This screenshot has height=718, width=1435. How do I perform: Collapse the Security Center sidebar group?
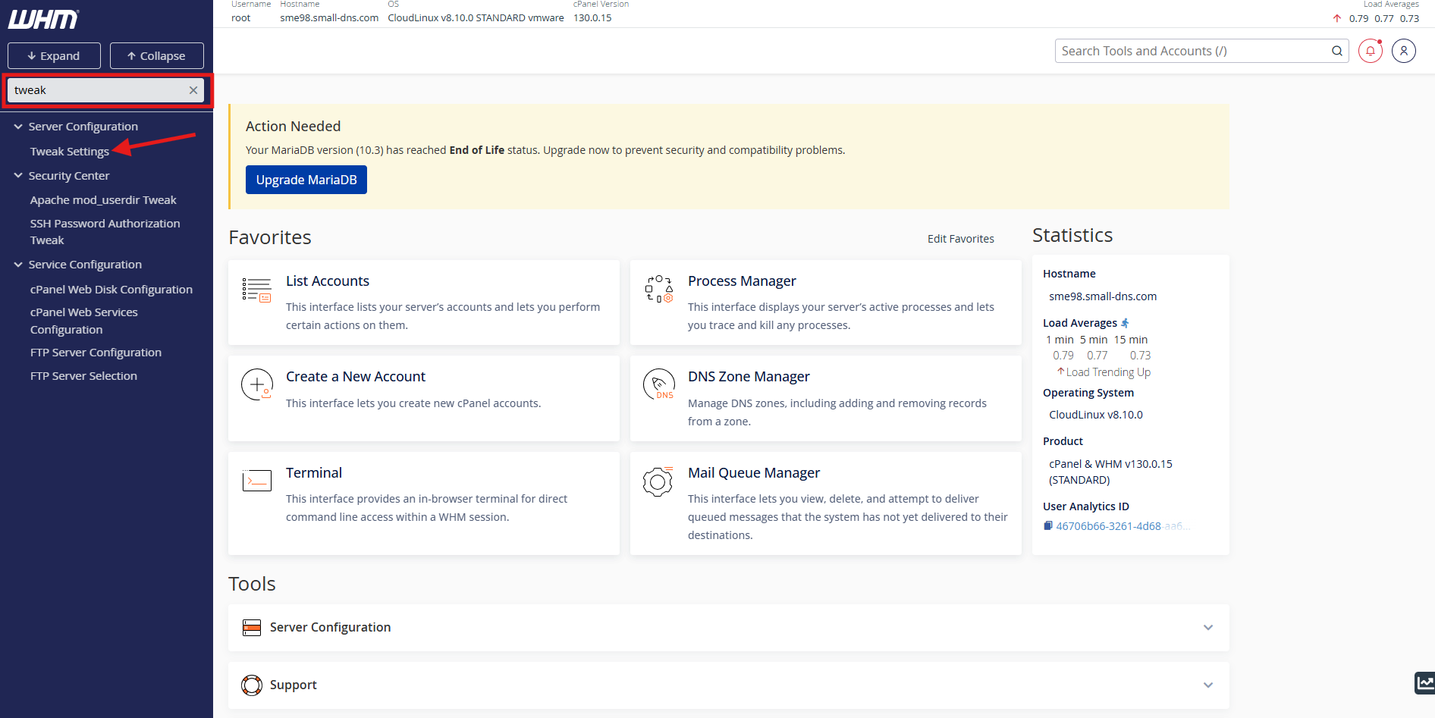pos(18,176)
